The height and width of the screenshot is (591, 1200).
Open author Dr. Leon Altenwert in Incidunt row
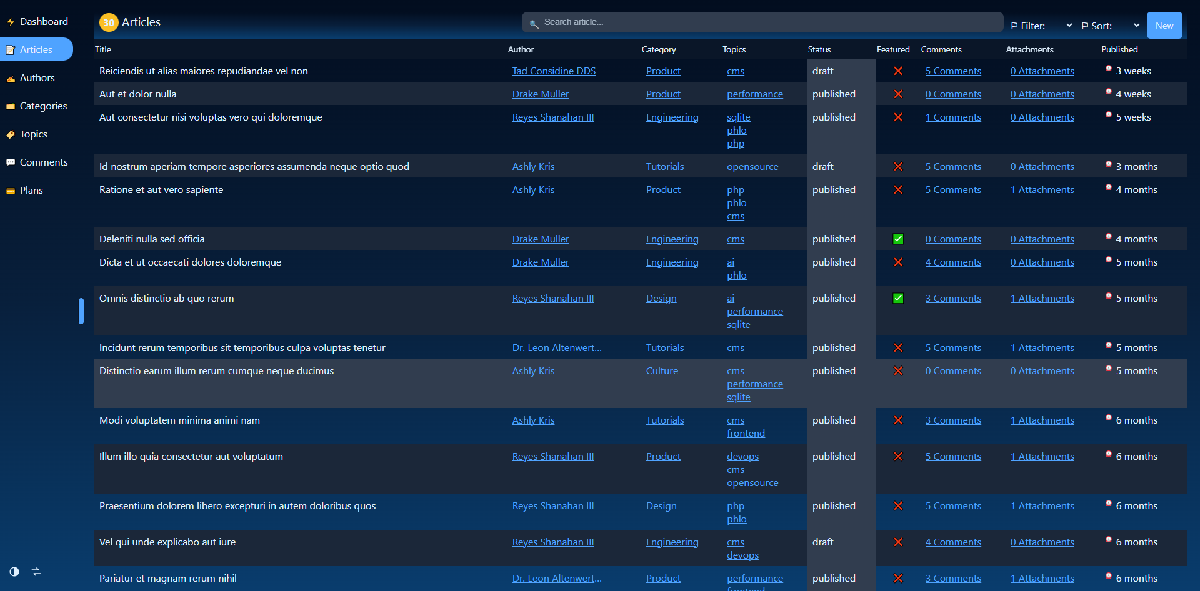click(x=557, y=348)
